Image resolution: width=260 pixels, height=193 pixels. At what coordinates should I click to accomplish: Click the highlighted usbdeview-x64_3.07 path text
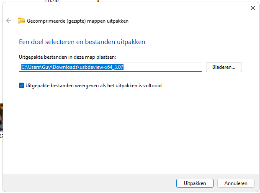coord(72,67)
